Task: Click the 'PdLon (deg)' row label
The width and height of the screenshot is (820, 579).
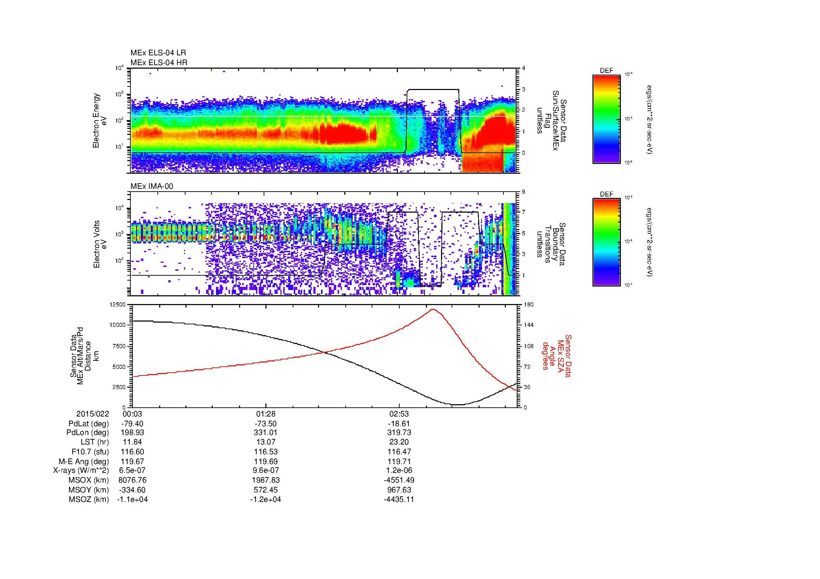Action: 88,433
